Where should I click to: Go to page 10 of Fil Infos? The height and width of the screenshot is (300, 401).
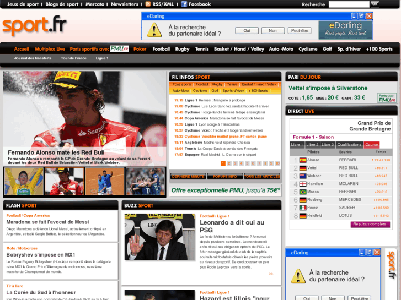pos(277,163)
